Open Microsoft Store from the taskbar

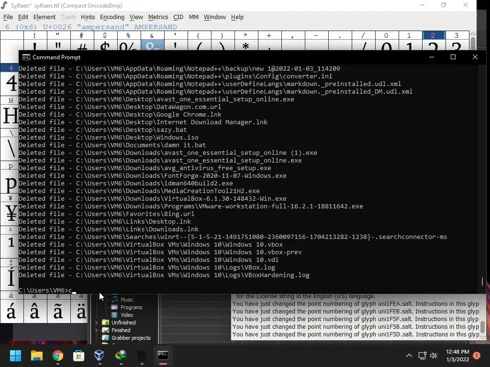pos(78,356)
